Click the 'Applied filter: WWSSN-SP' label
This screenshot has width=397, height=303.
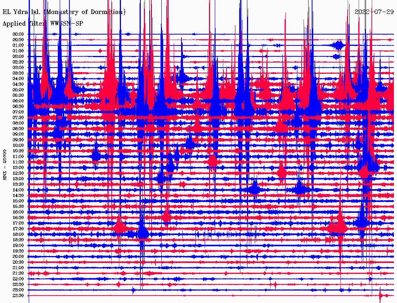pos(43,24)
